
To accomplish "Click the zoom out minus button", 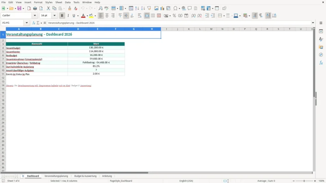I will pos(294,181).
